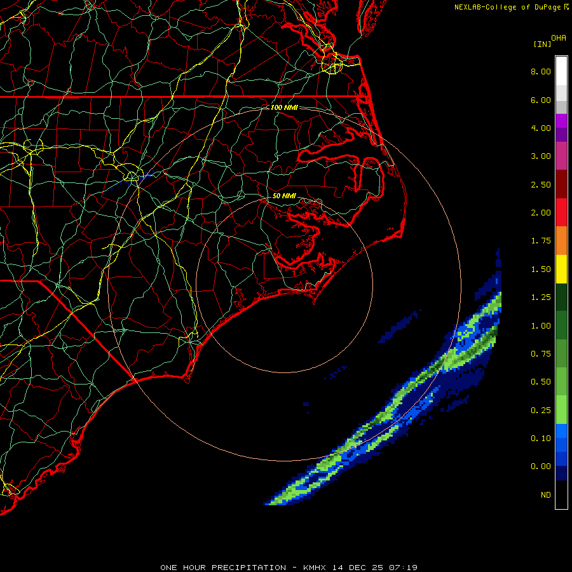Pick the magenta swatch above the 4.00 label
The height and width of the screenshot is (572, 572).
(561, 121)
